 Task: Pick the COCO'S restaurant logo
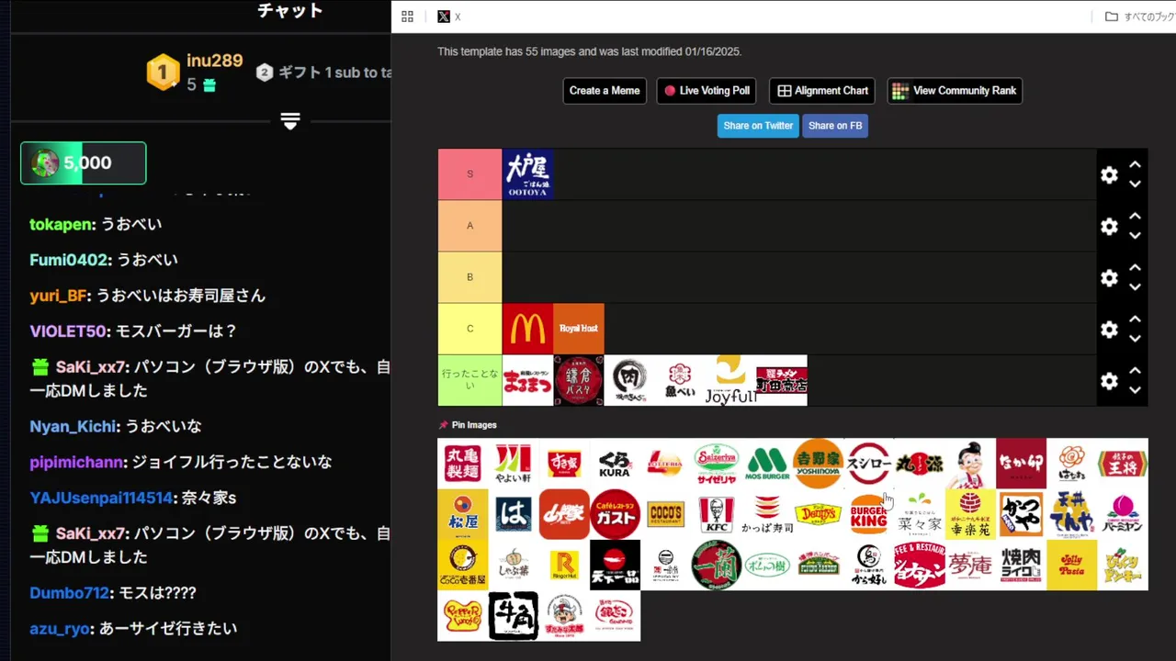(x=665, y=514)
